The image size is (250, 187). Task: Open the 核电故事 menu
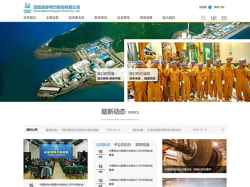(146, 18)
